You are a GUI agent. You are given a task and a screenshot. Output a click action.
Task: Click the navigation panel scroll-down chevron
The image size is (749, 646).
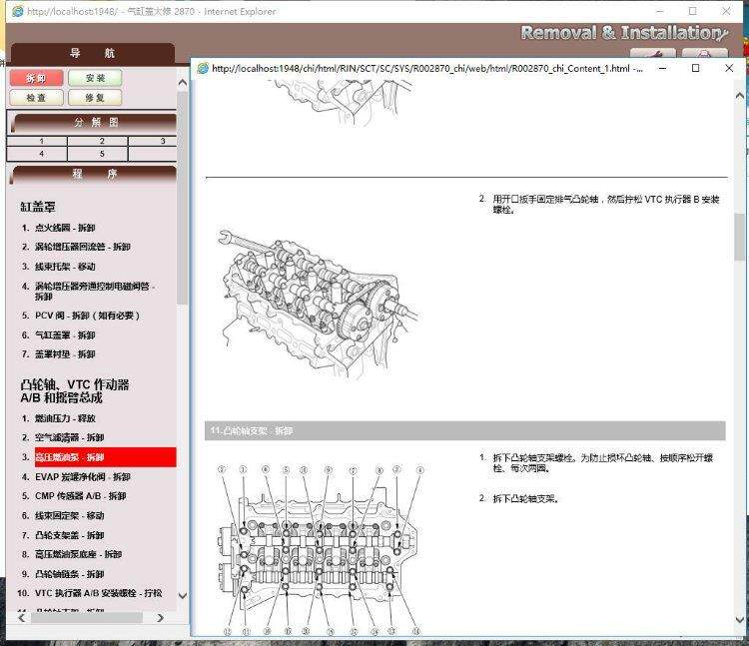(x=182, y=595)
